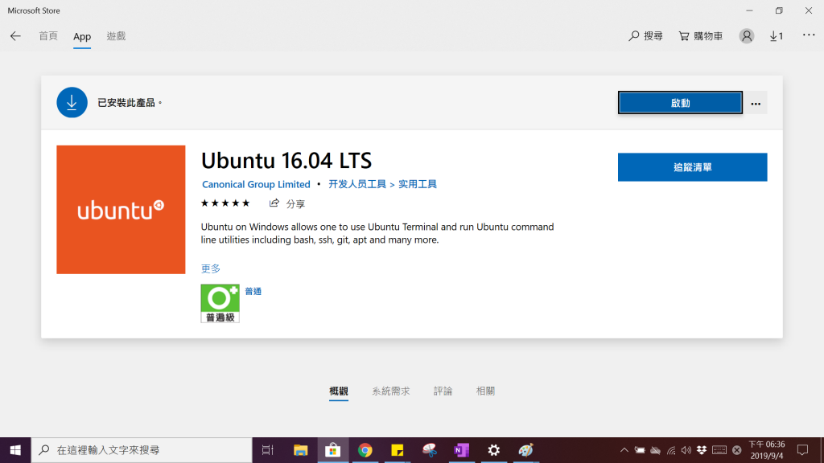Open the 搜尋 search button

point(645,36)
